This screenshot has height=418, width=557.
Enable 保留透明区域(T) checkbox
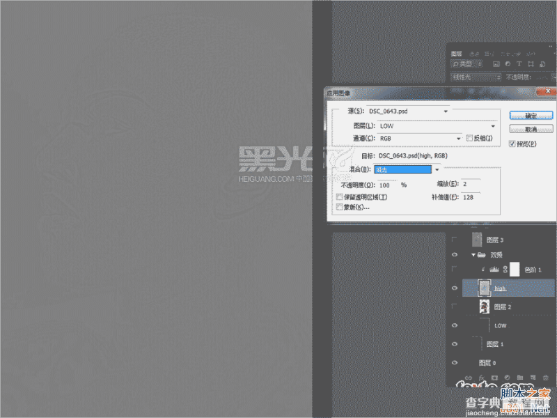point(339,197)
